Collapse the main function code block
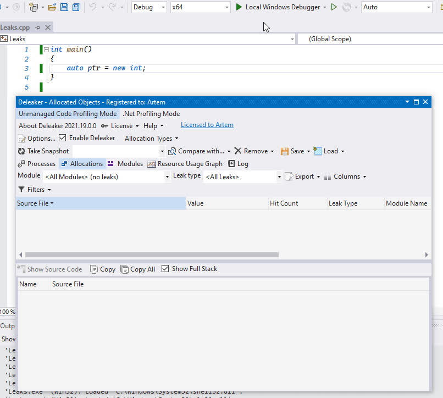This screenshot has height=398, width=443. coord(46,49)
